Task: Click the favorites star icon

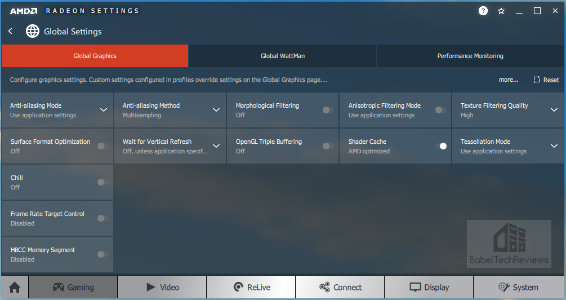Action: point(501,11)
